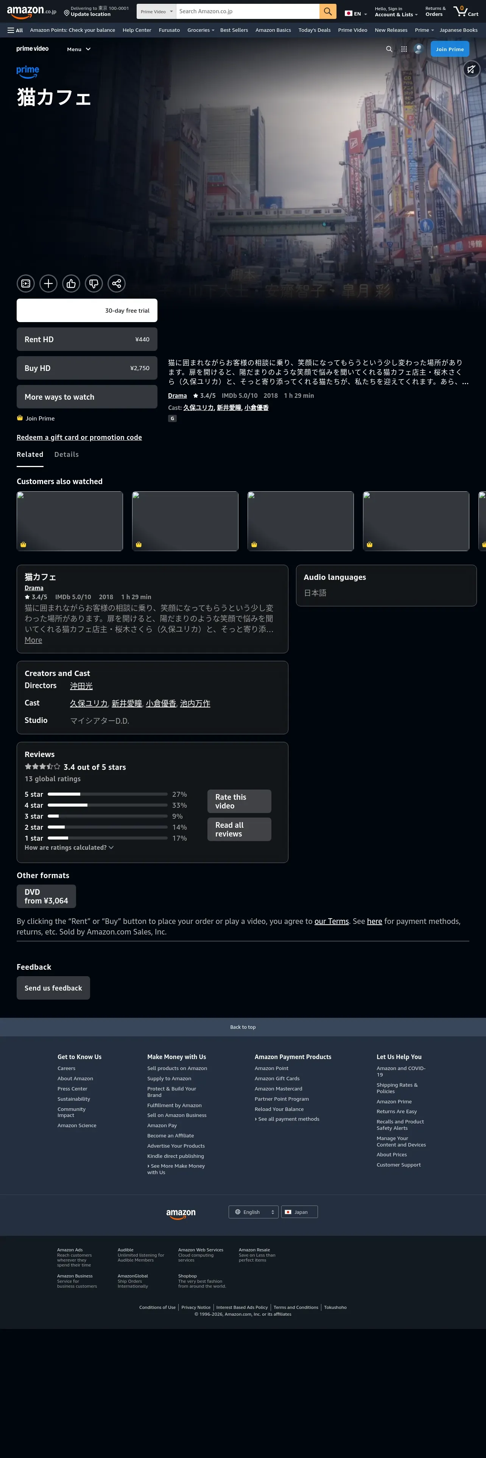Add title to watchlist with plus icon
Viewport: 486px width, 1458px height.
coord(48,283)
